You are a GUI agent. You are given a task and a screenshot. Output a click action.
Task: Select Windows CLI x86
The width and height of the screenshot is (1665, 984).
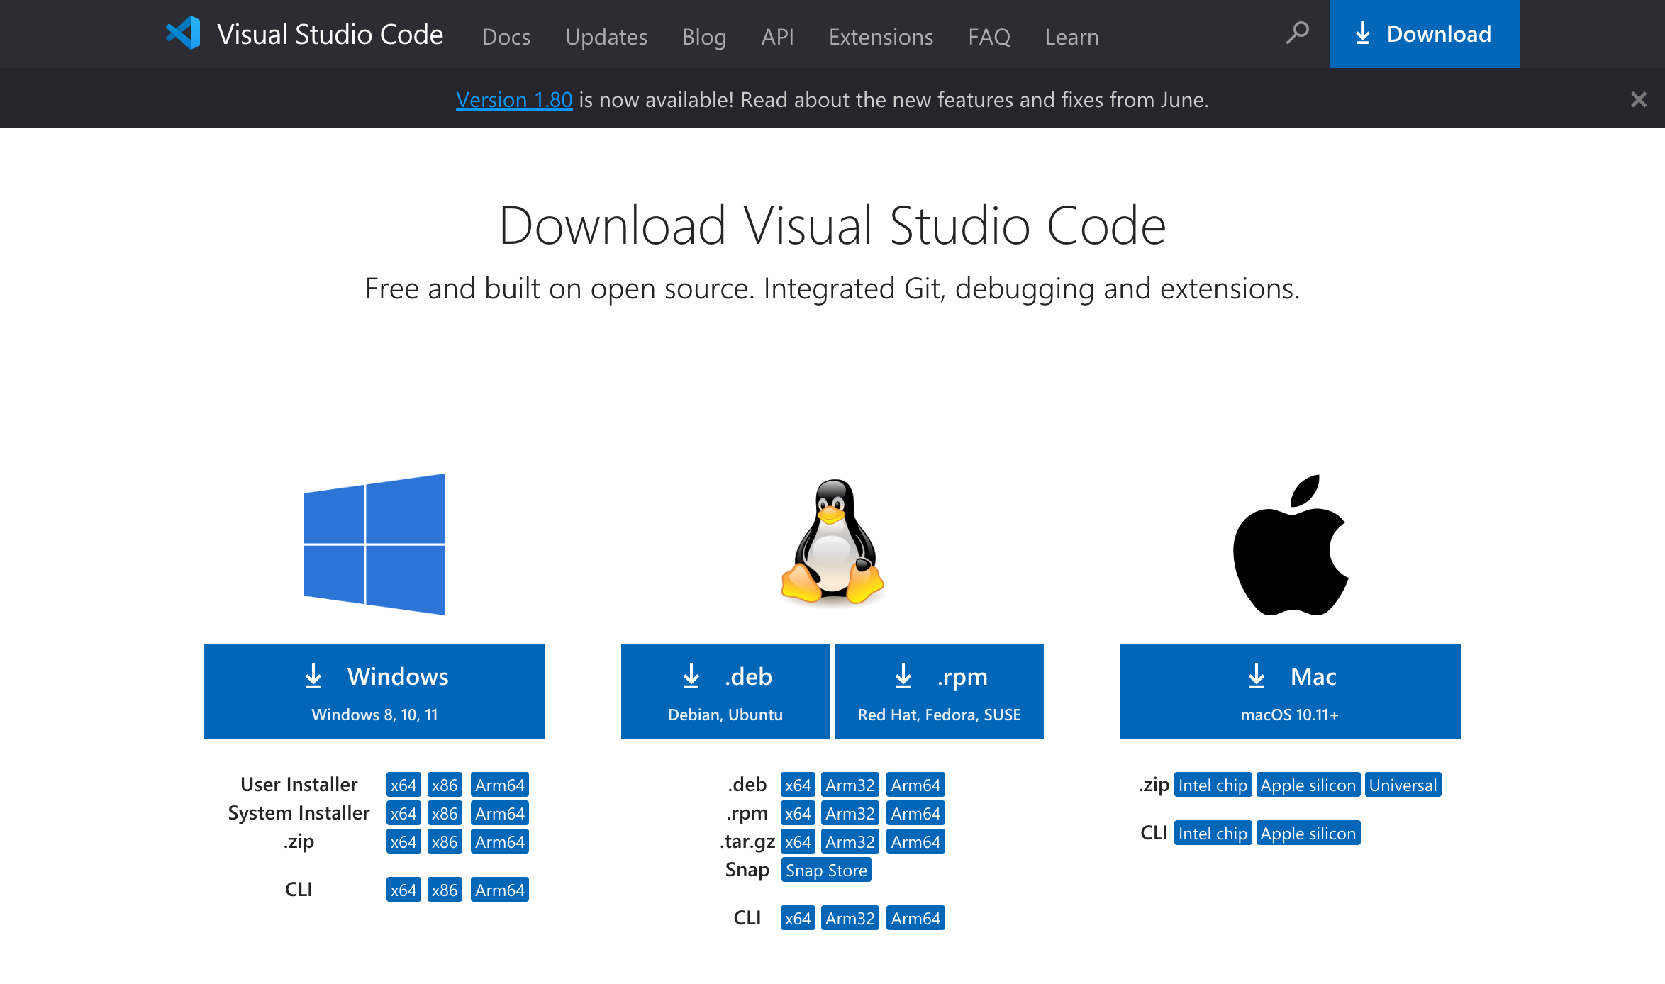click(445, 890)
